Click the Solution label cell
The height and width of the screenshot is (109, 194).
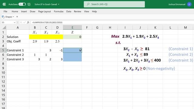pyautogui.click(x=18, y=37)
